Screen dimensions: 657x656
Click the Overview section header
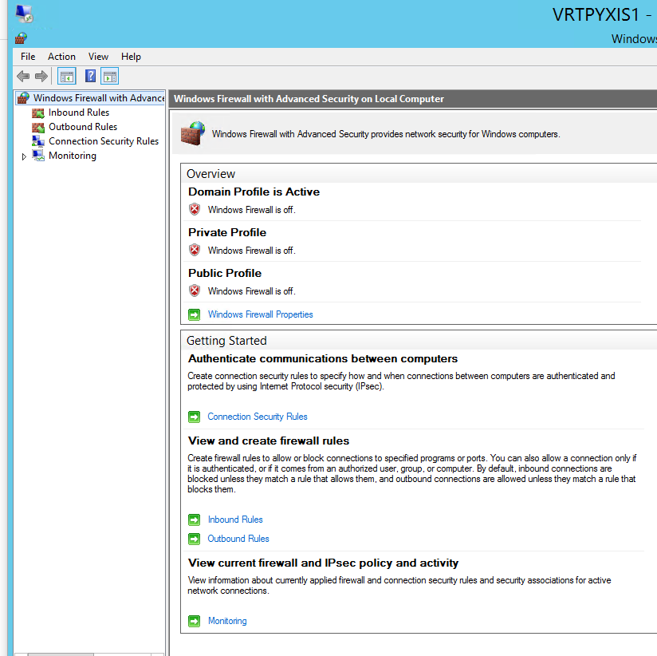pos(210,174)
